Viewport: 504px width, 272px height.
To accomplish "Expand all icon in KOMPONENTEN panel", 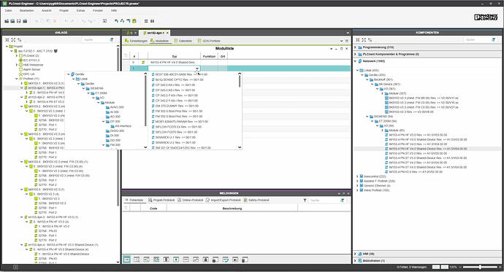I will (x=364, y=40).
